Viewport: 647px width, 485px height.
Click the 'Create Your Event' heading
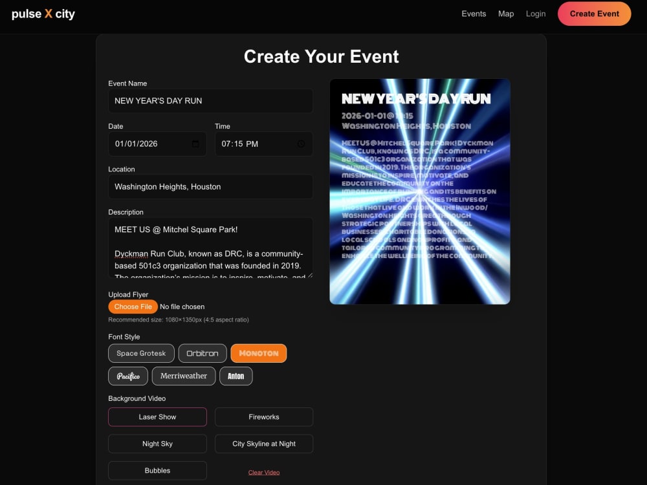(x=321, y=56)
